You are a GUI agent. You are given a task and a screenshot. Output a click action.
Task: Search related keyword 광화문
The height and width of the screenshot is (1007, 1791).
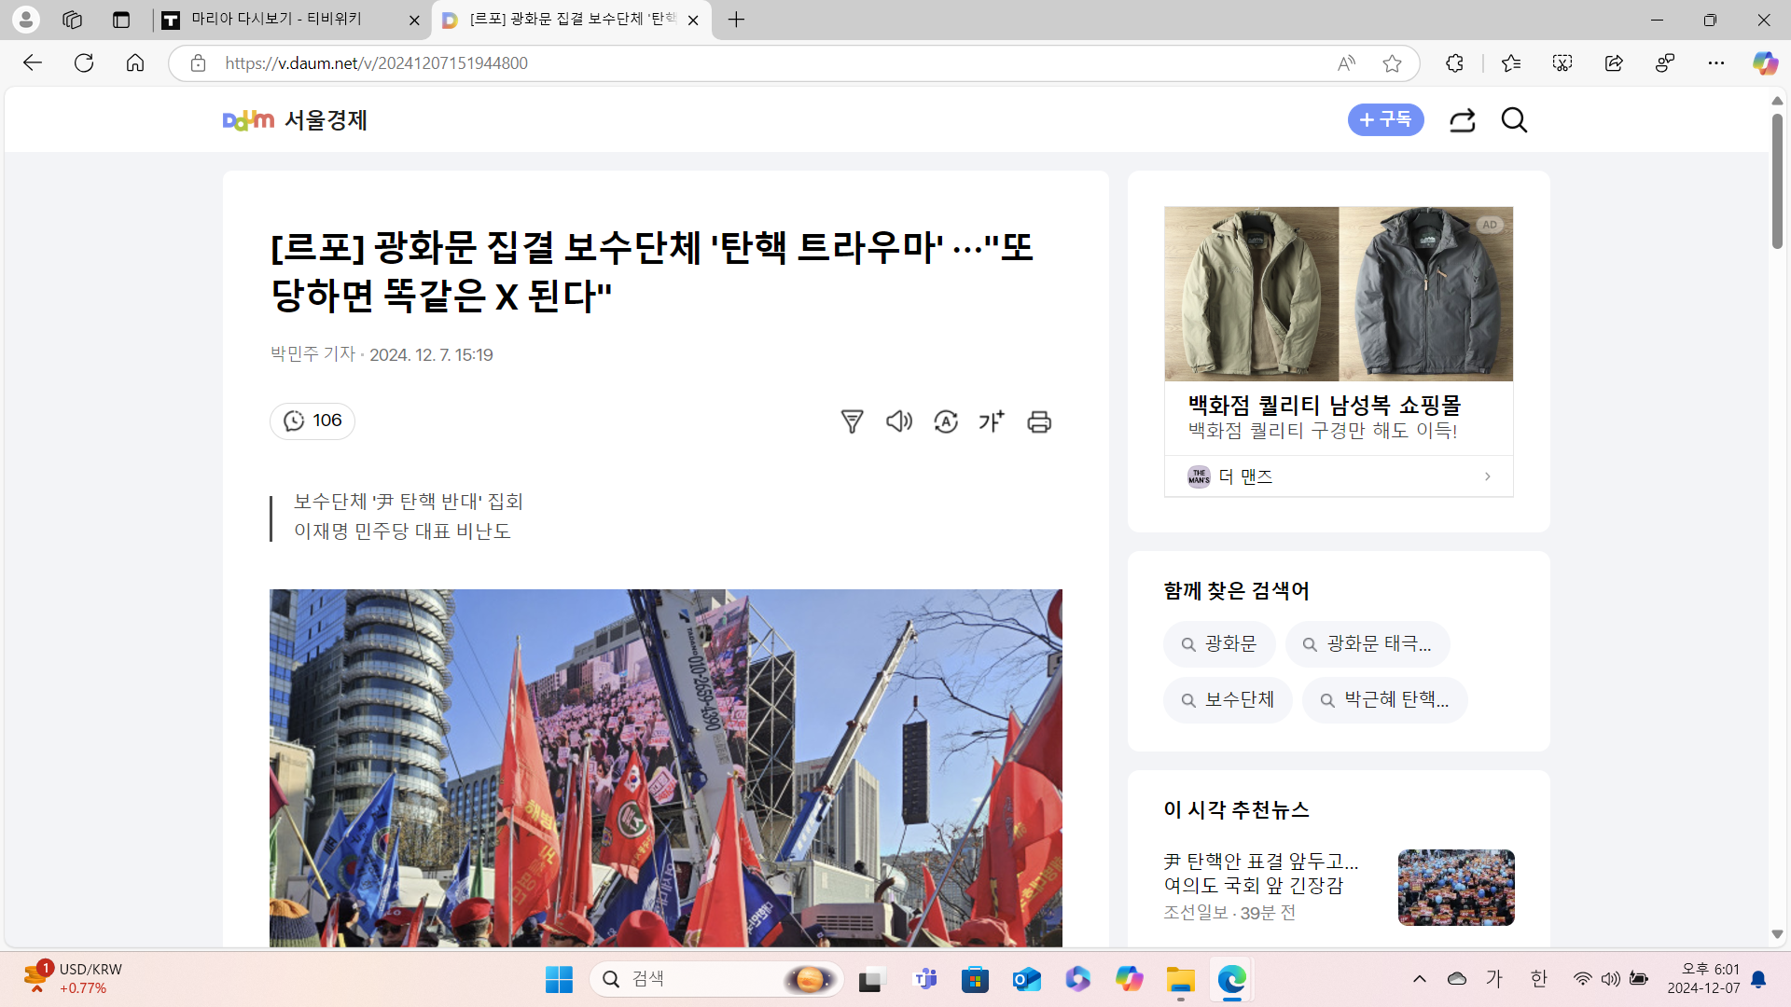tap(1219, 644)
